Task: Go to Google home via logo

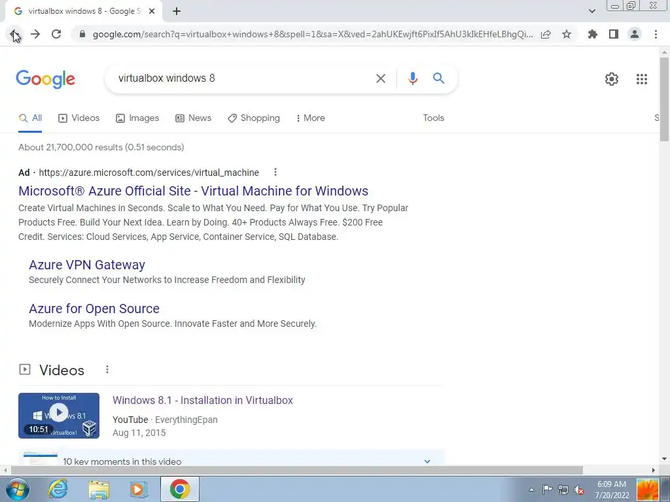Action: [46, 79]
